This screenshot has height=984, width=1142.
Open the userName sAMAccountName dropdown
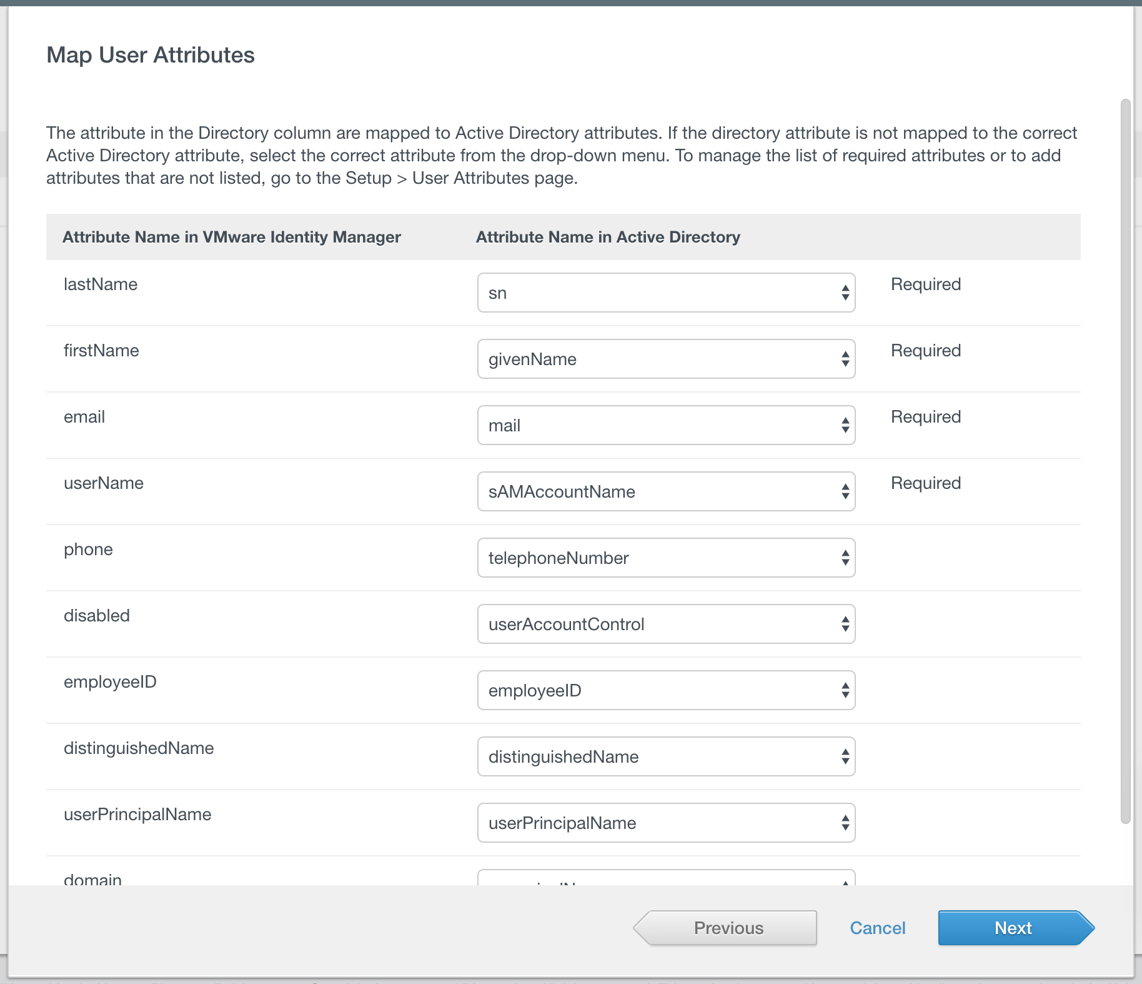tap(666, 491)
